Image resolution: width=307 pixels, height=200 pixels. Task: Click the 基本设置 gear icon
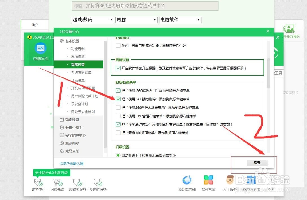[62, 41]
